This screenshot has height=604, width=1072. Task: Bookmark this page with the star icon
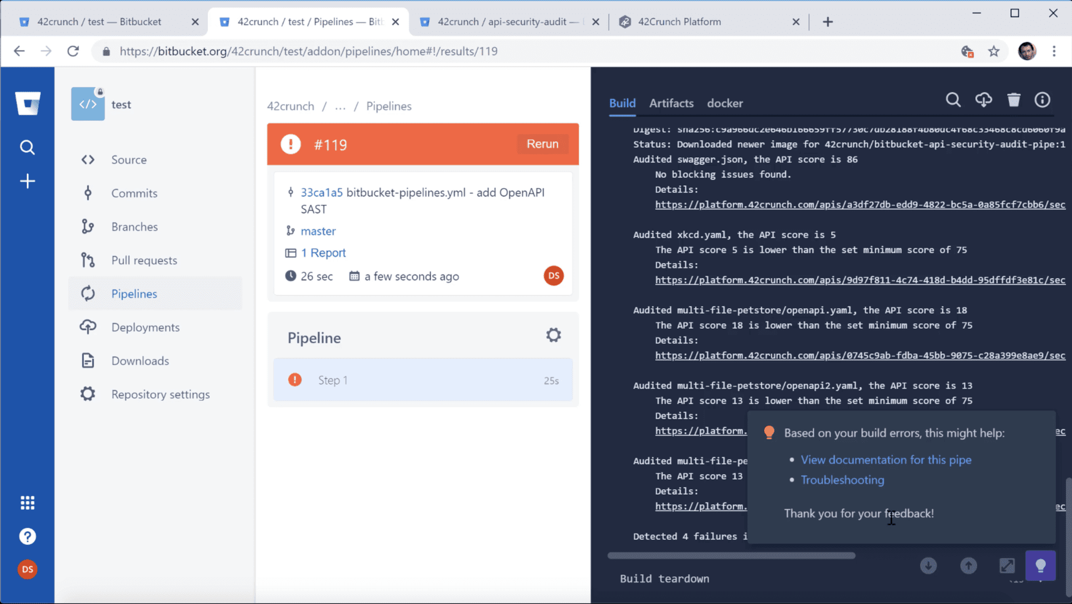(993, 51)
